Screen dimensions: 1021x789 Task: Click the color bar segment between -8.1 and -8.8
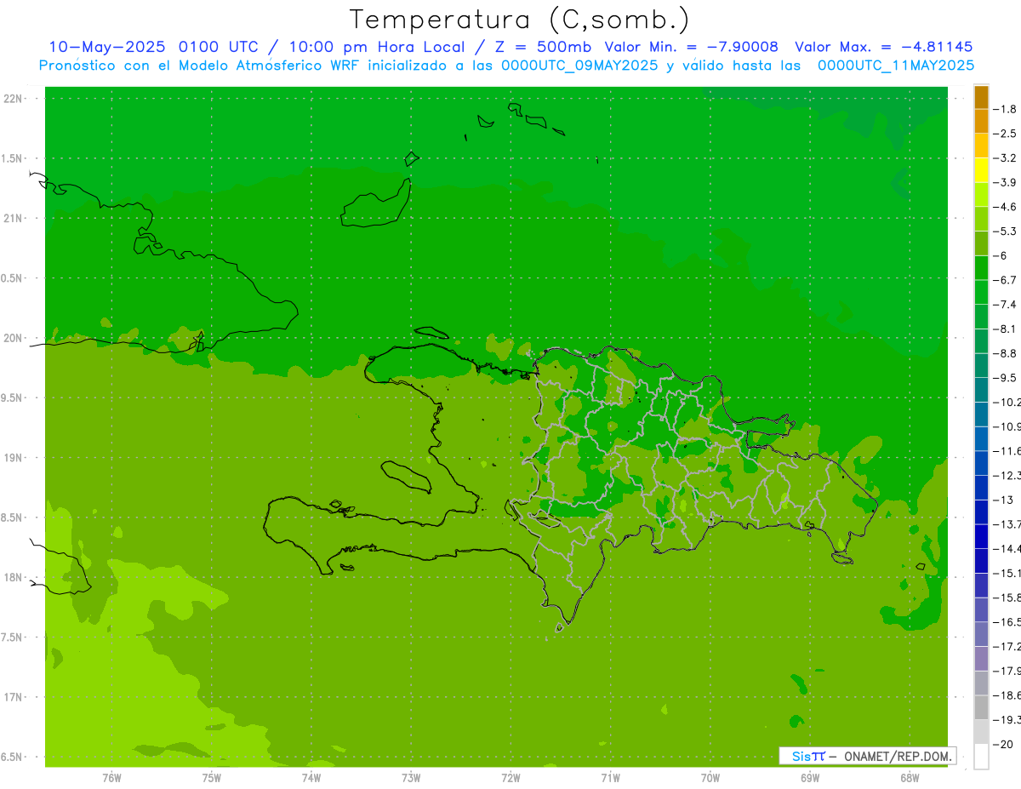(981, 341)
